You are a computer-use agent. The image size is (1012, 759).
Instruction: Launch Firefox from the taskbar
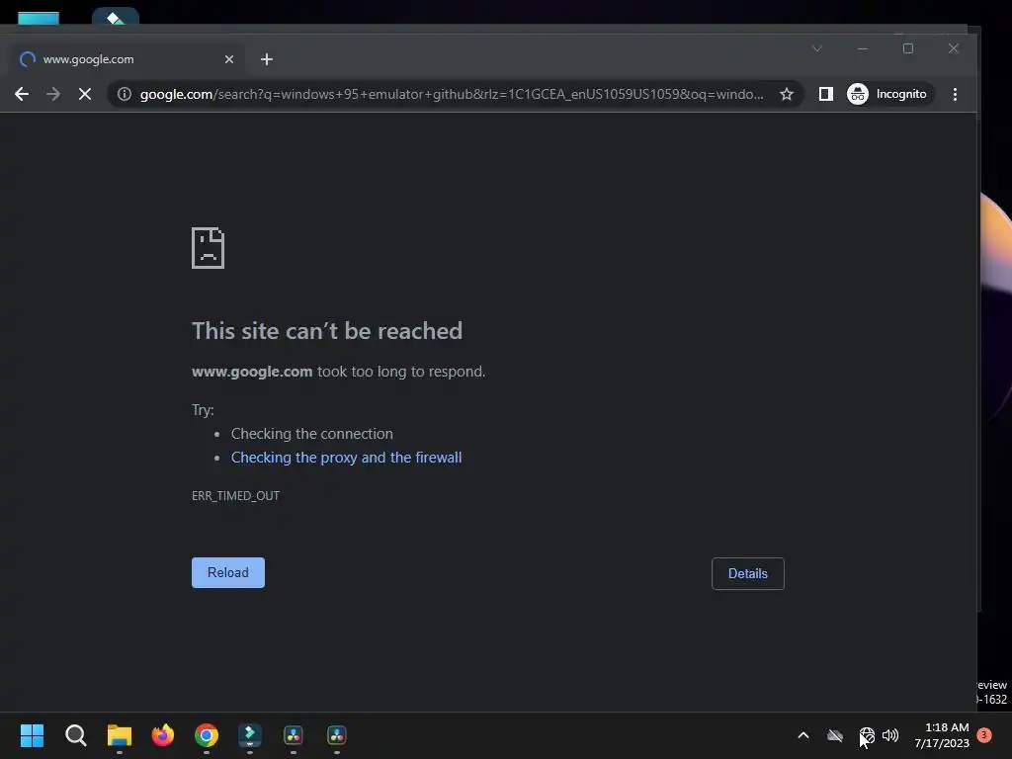click(163, 735)
